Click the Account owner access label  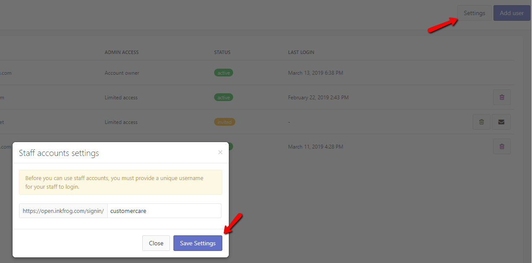point(122,73)
